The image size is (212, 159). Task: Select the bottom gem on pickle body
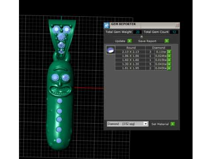(x=59, y=140)
